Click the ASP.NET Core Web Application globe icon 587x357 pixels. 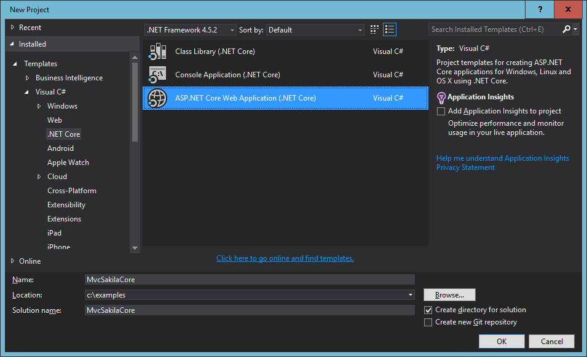tap(157, 98)
